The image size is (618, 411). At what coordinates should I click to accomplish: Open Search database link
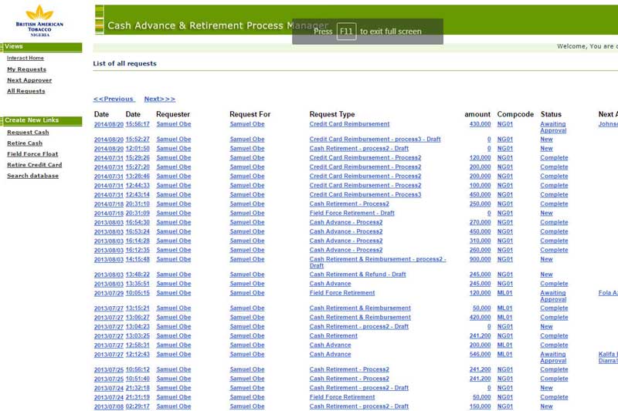click(x=32, y=176)
